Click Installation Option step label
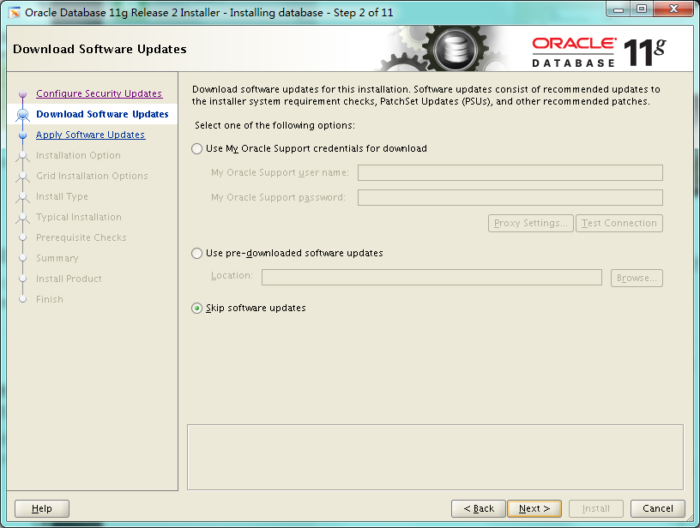This screenshot has width=700, height=528. click(x=79, y=155)
